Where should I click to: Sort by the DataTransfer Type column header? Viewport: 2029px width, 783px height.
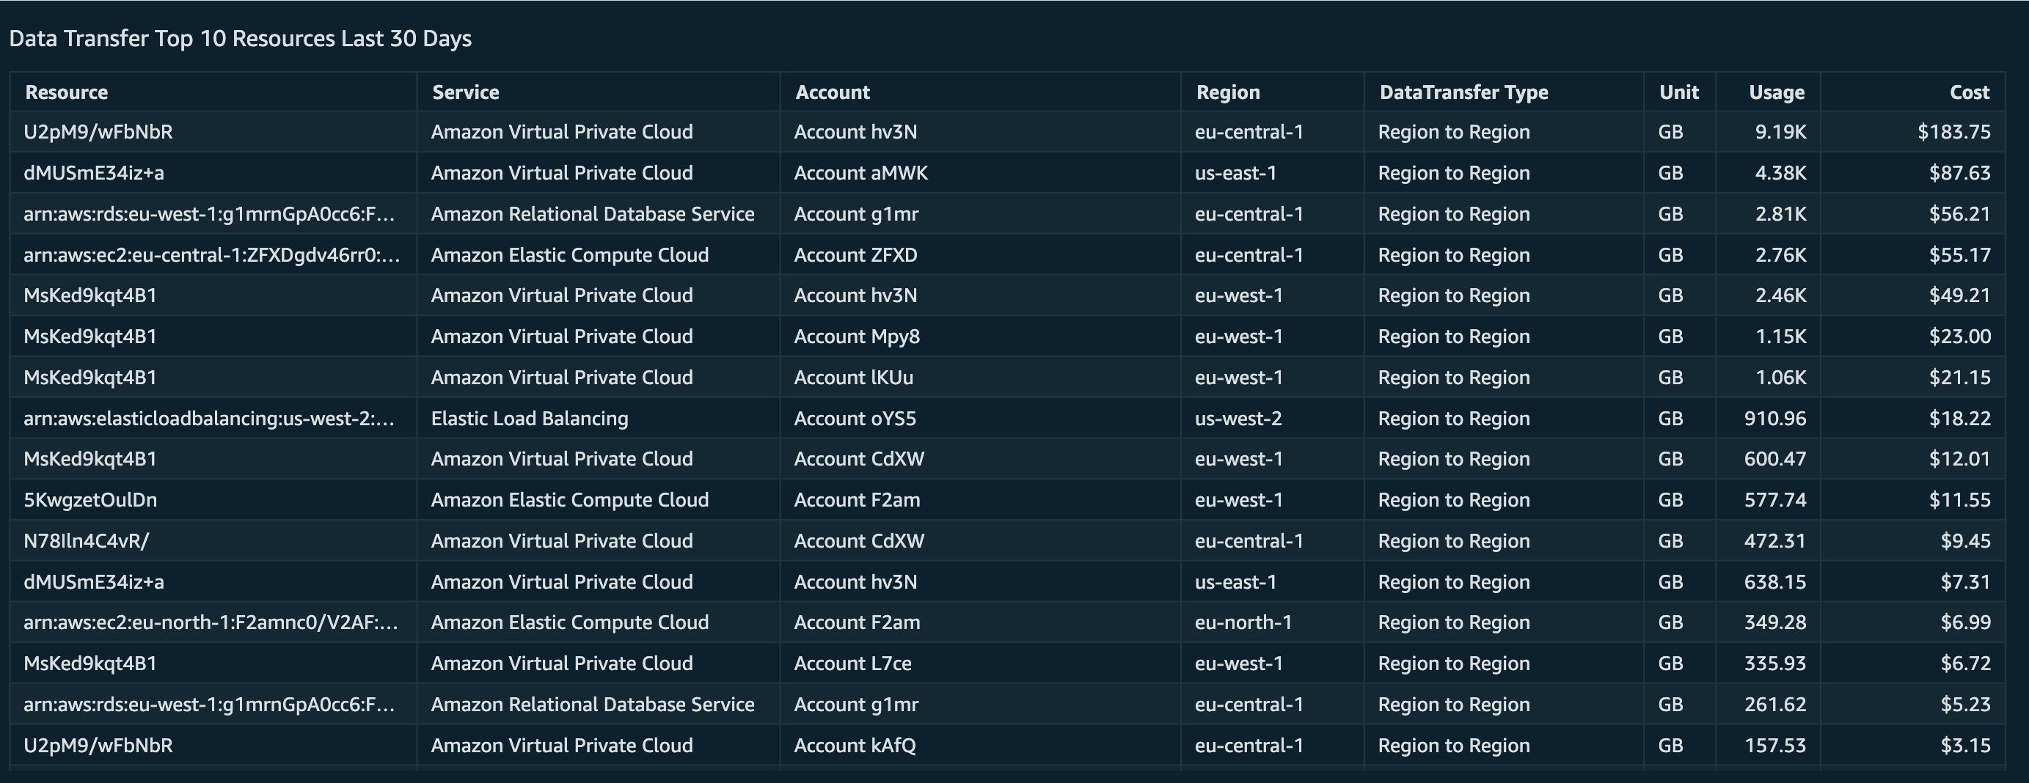pyautogui.click(x=1463, y=92)
